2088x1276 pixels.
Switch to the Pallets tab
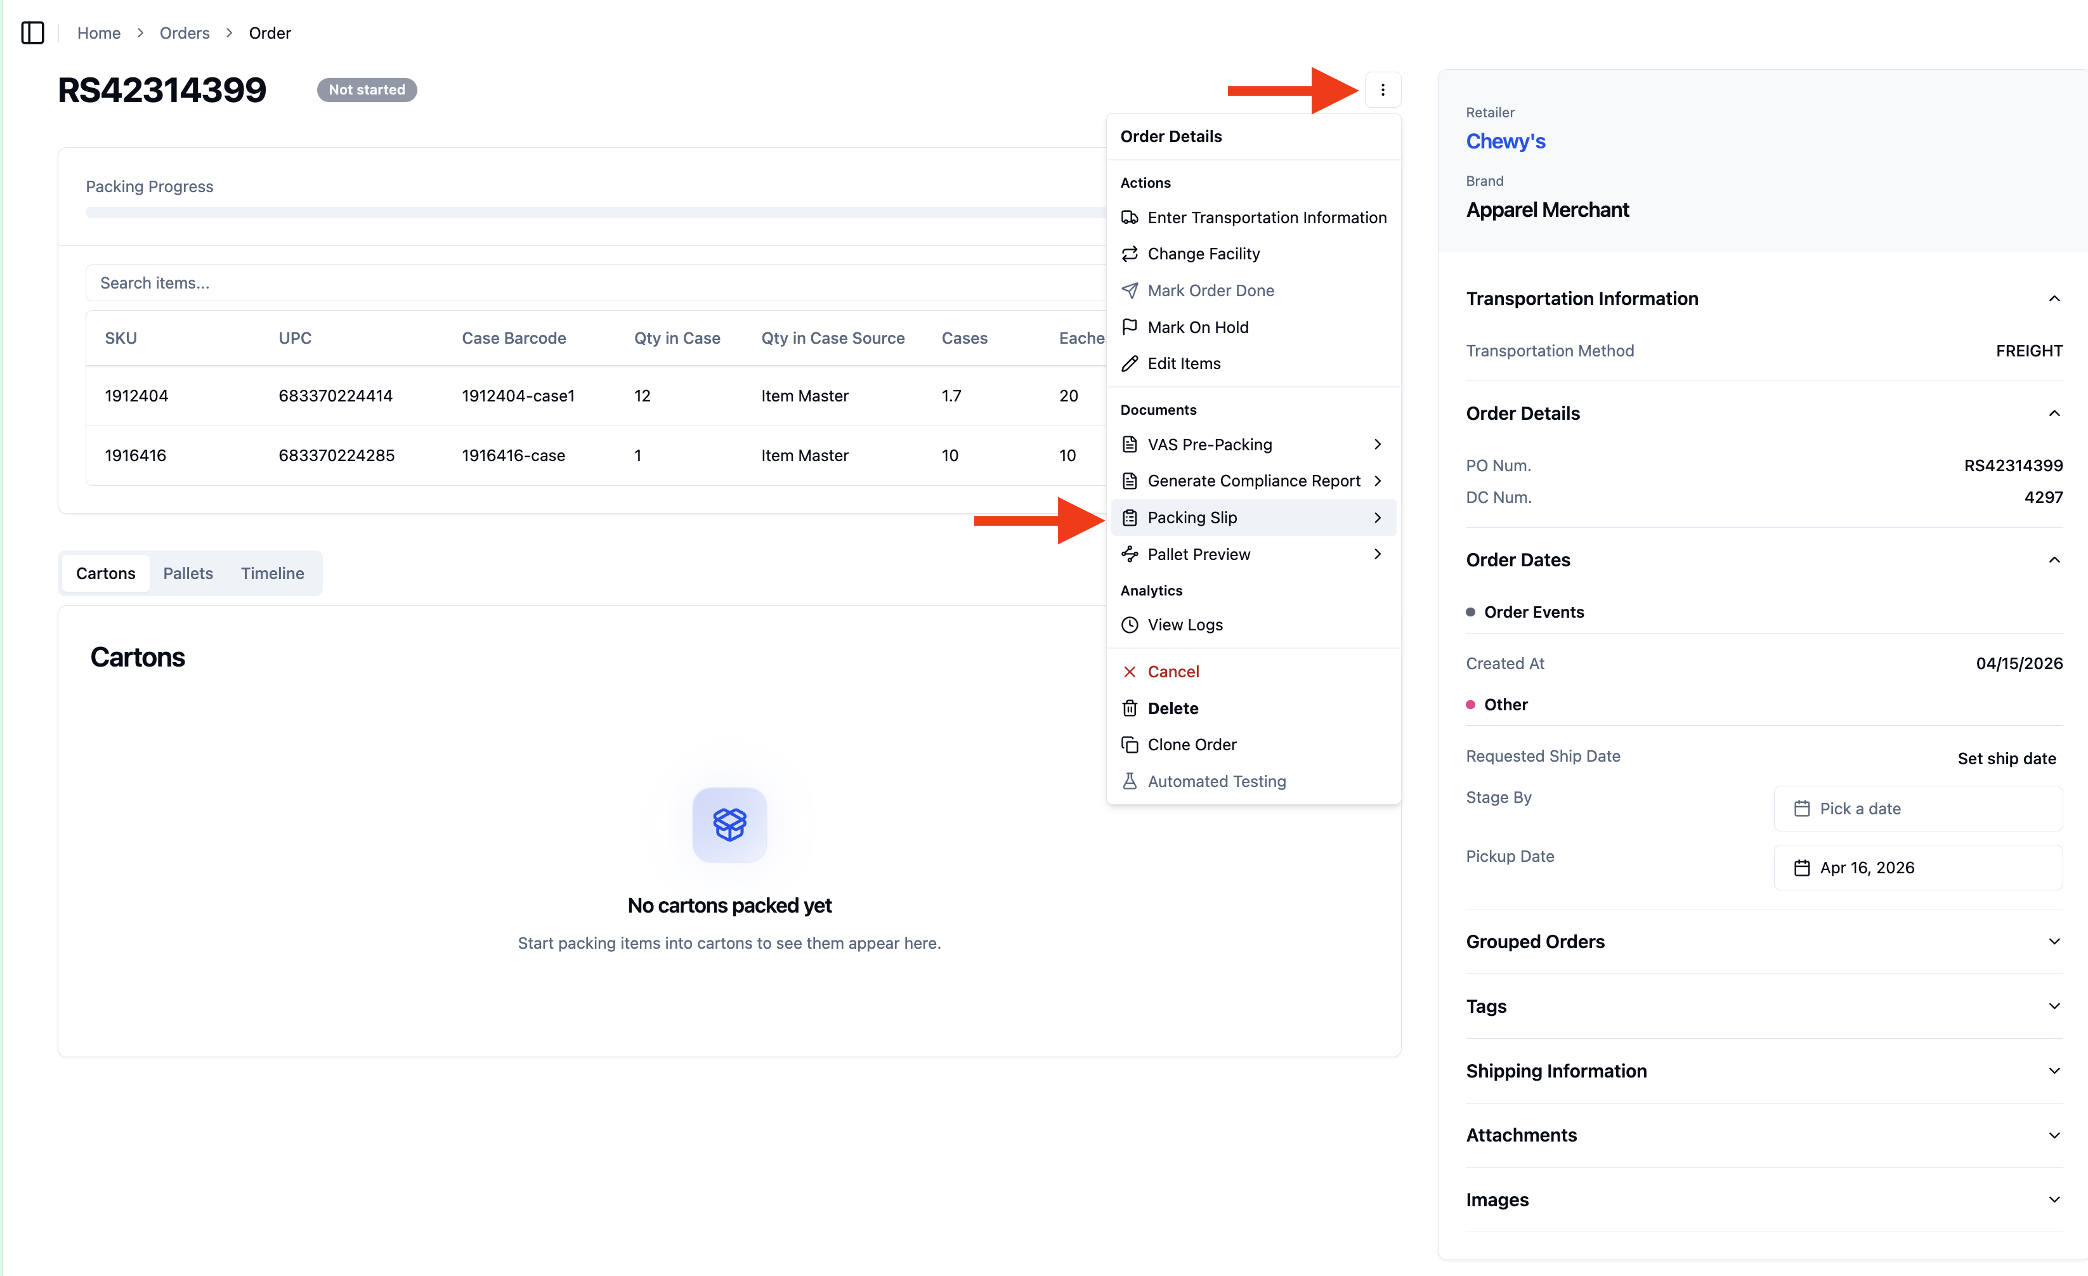click(x=187, y=573)
